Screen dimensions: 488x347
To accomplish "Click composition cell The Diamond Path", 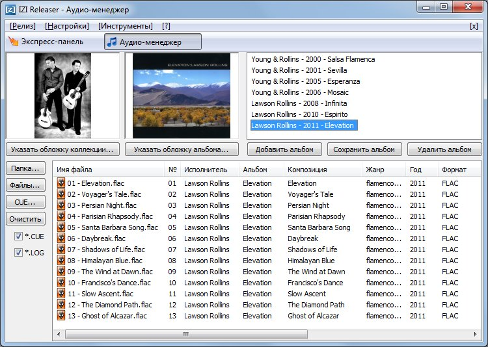I will tap(316, 305).
